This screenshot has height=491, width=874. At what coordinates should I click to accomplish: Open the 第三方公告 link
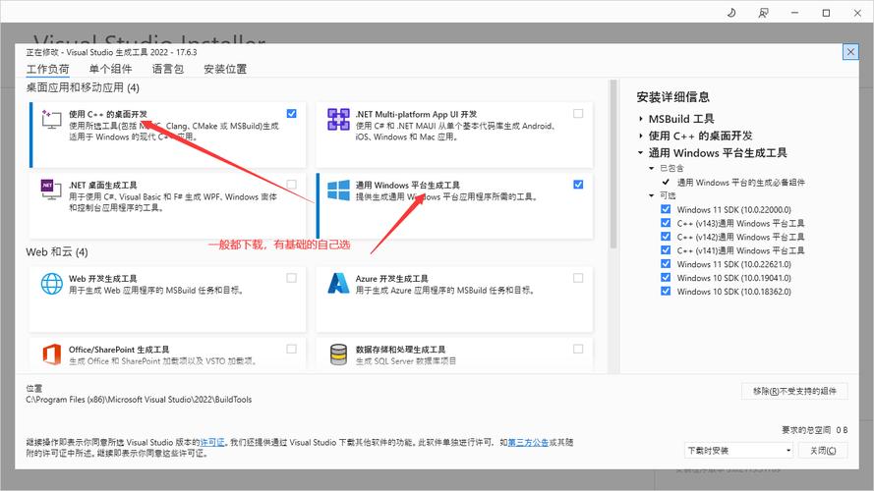(x=528, y=443)
